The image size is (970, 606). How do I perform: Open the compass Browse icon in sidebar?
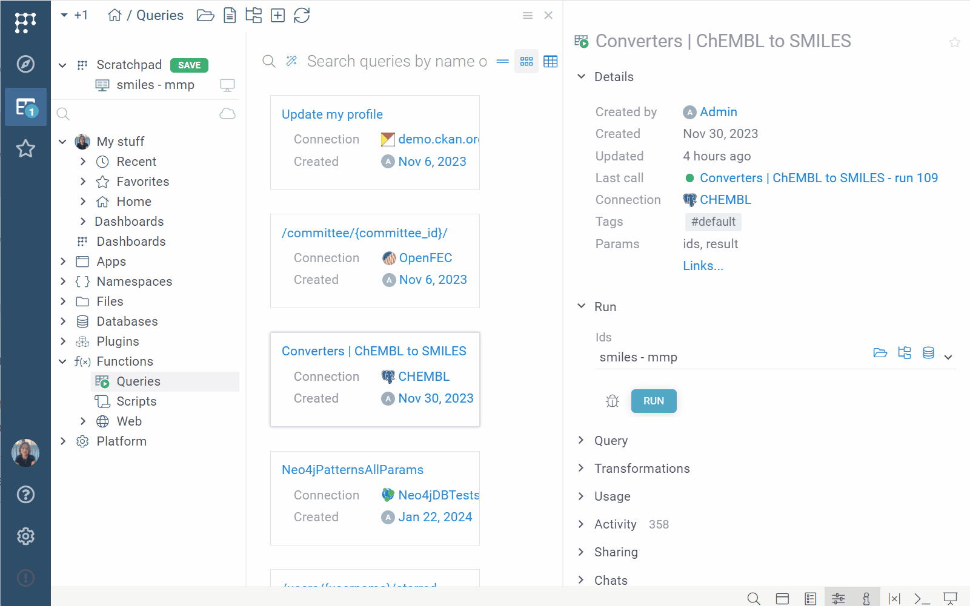point(25,64)
